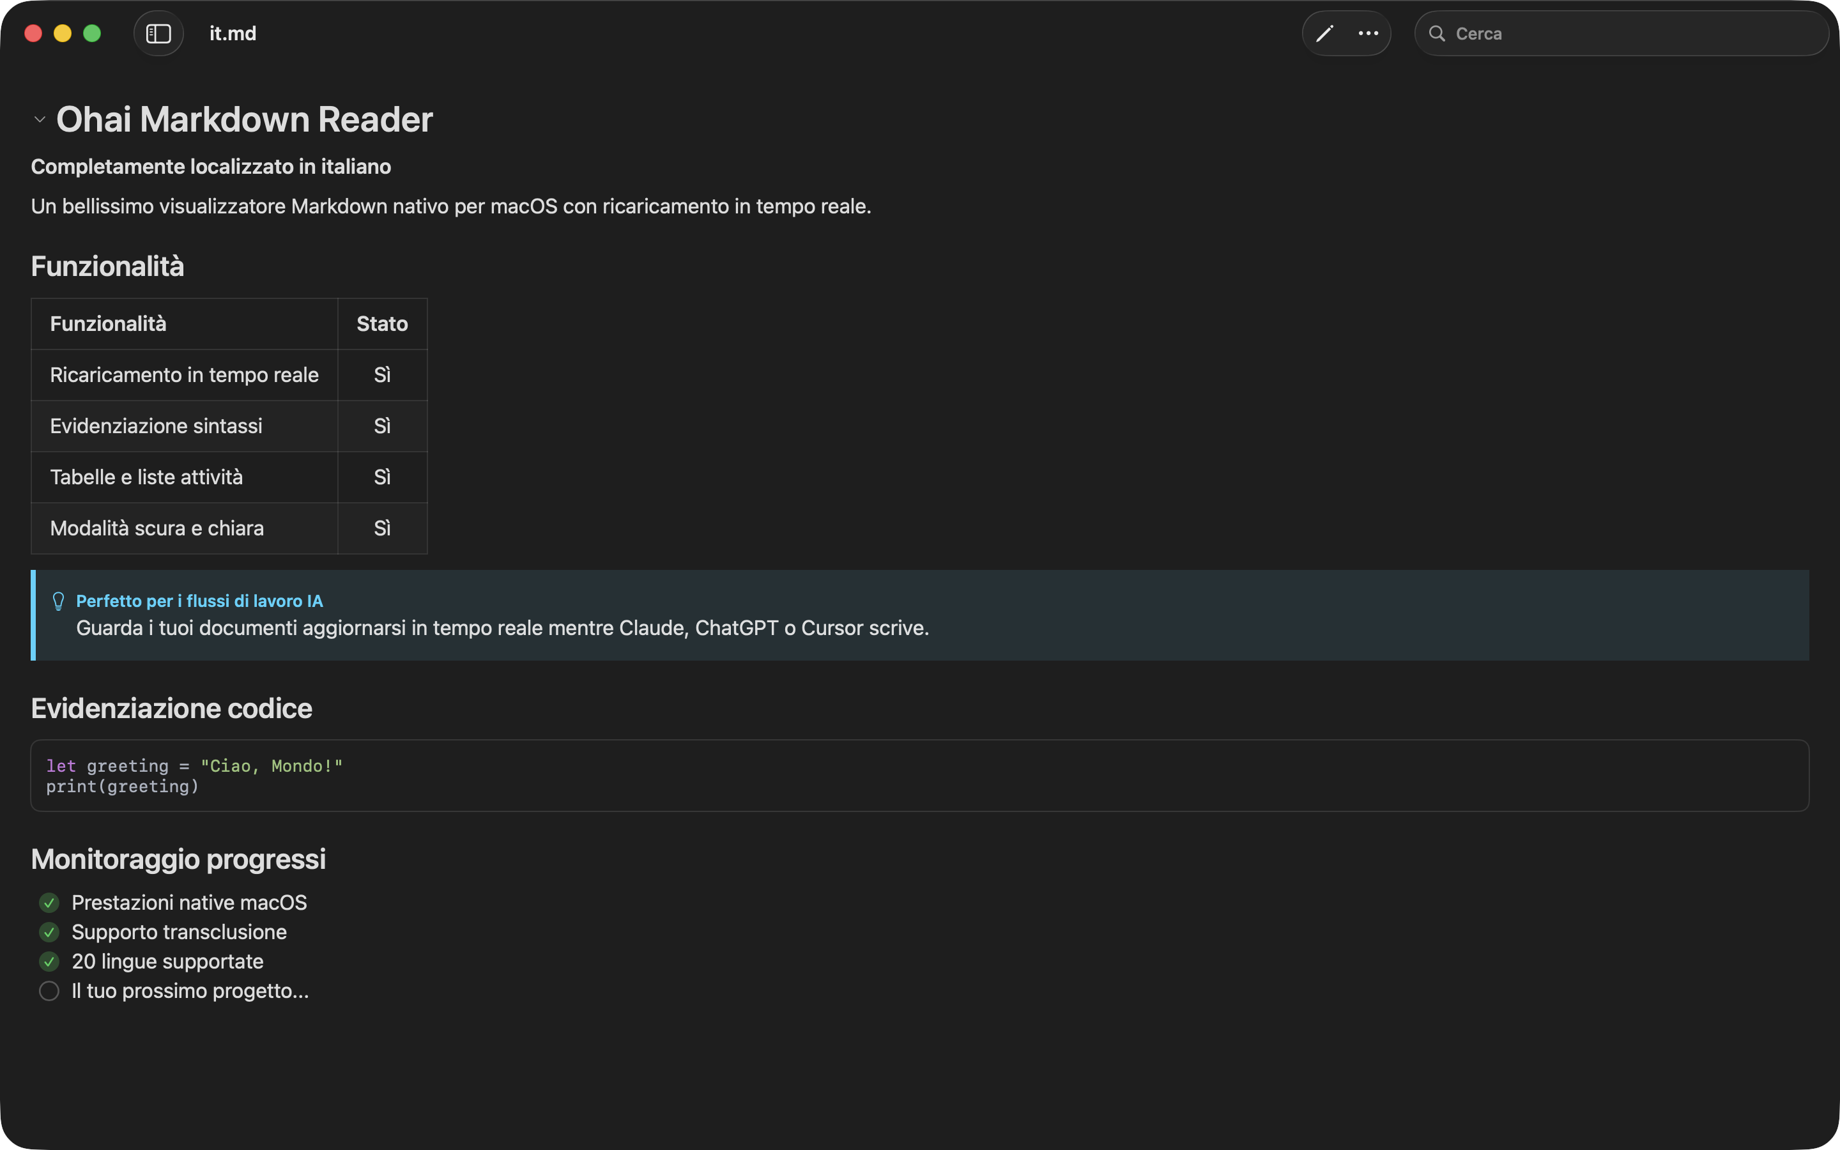Screen dimensions: 1840x1150
Task: Click the 'Perfetto per i flussi di lavoro IA' callout title
Action: (199, 601)
